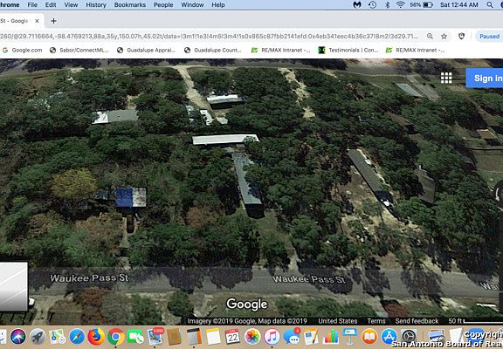Open the Guadalupe Apprai... bookmark
The image size is (503, 349).
(x=147, y=50)
